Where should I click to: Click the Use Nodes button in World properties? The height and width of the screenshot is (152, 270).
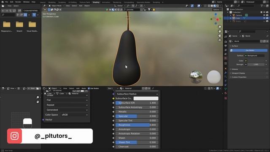click(248, 50)
